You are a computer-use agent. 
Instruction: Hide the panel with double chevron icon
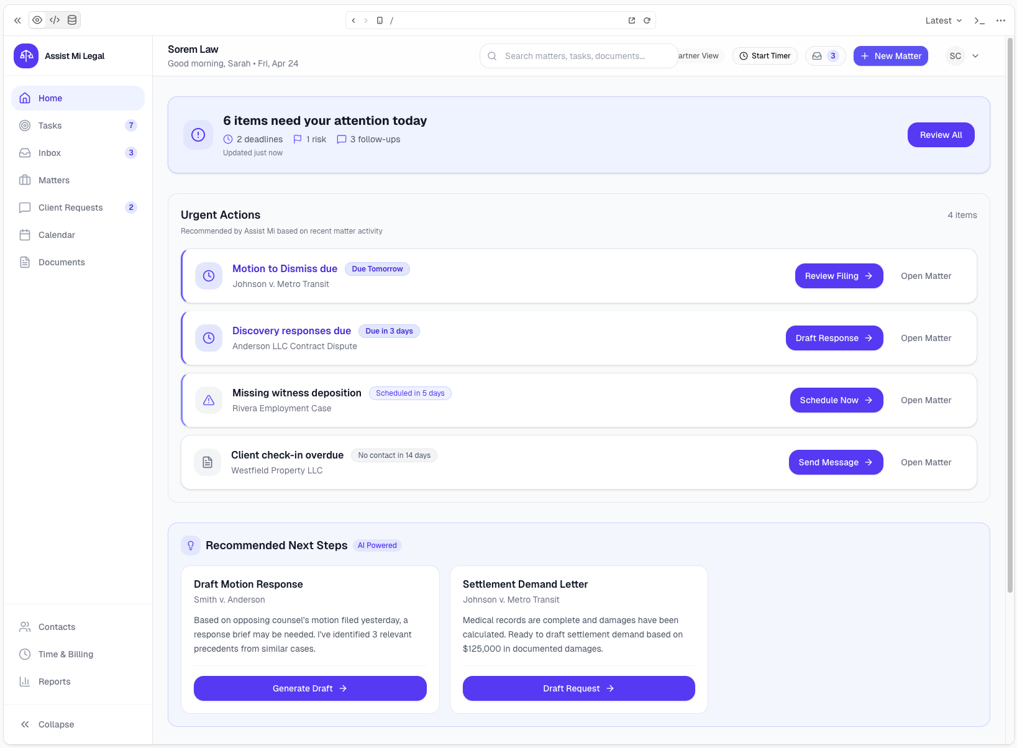pos(17,21)
